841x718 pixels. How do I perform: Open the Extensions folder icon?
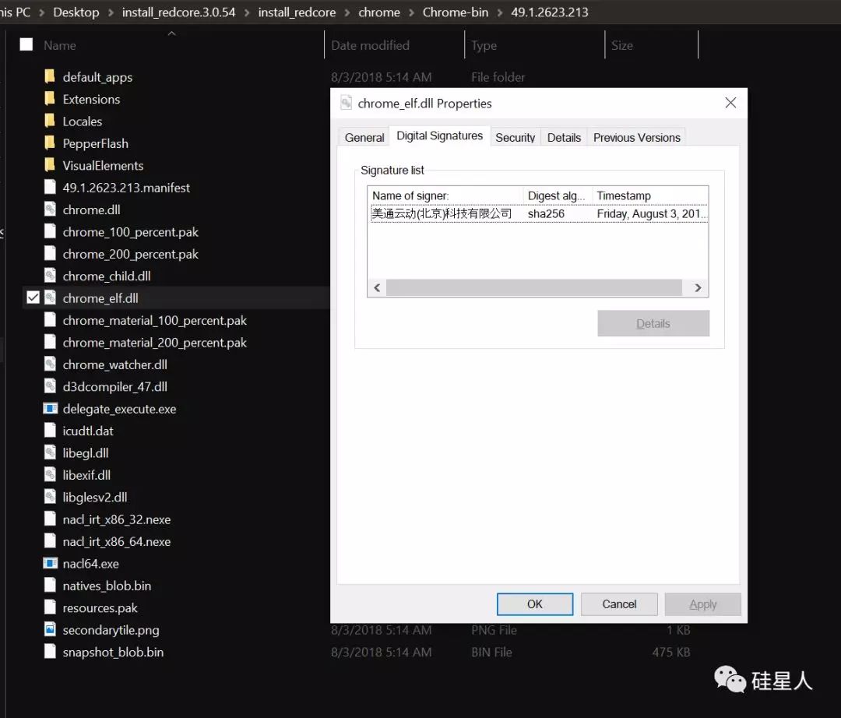(50, 99)
